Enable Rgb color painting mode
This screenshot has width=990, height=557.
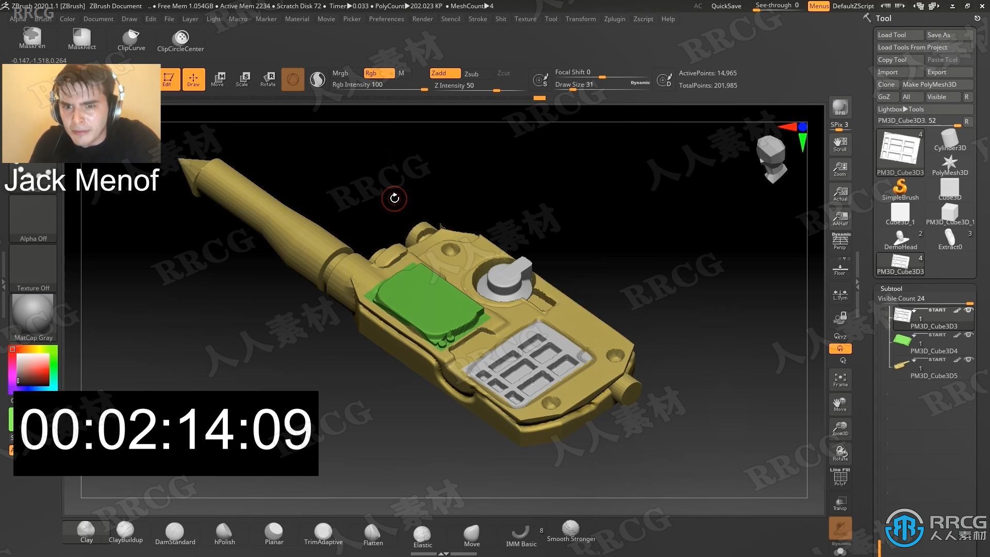point(377,73)
